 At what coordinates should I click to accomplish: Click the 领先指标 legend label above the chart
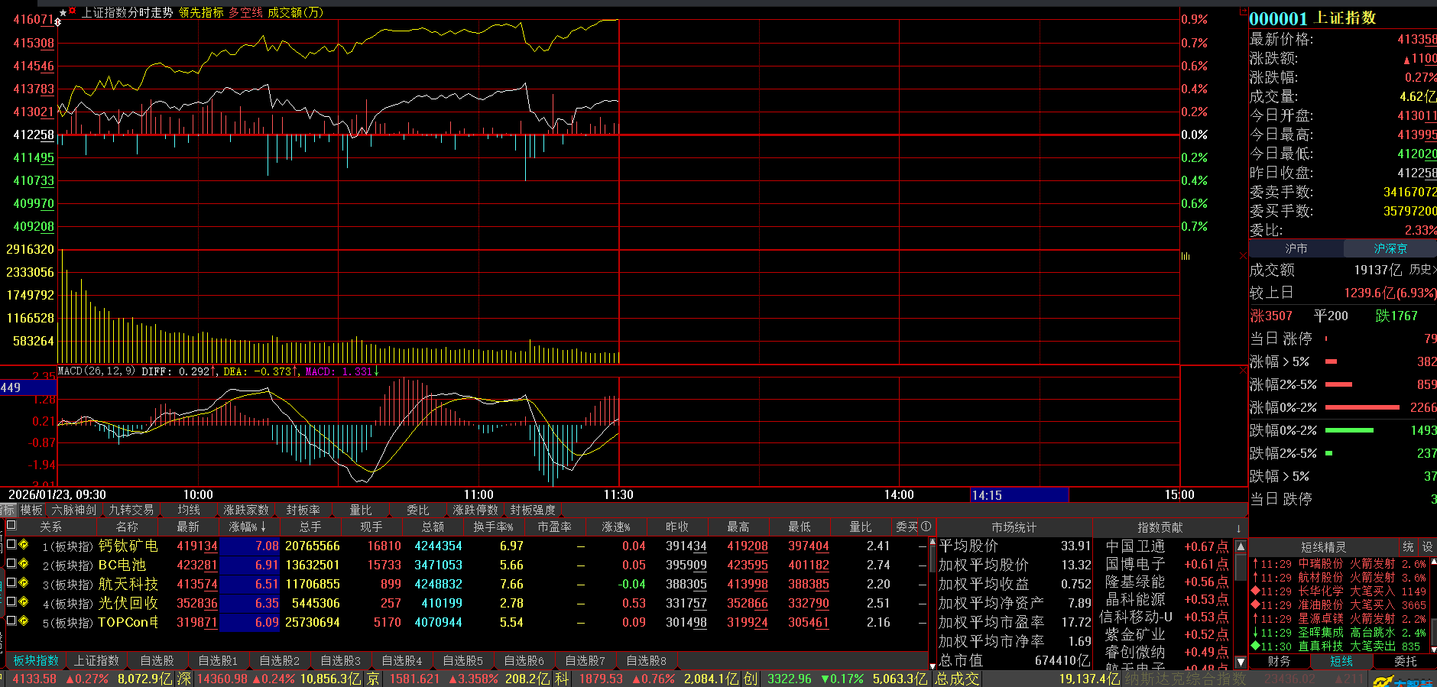tap(201, 12)
